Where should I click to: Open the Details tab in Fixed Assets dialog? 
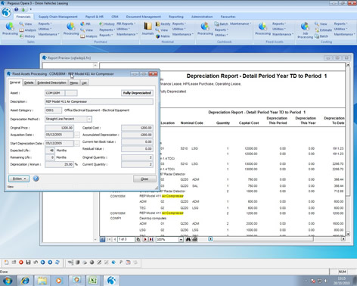click(x=29, y=82)
